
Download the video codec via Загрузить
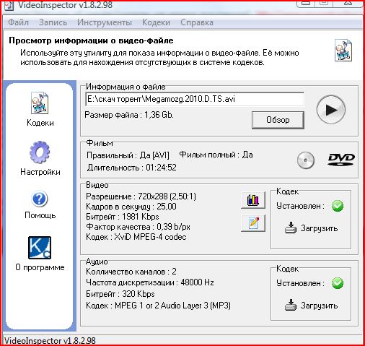(311, 228)
